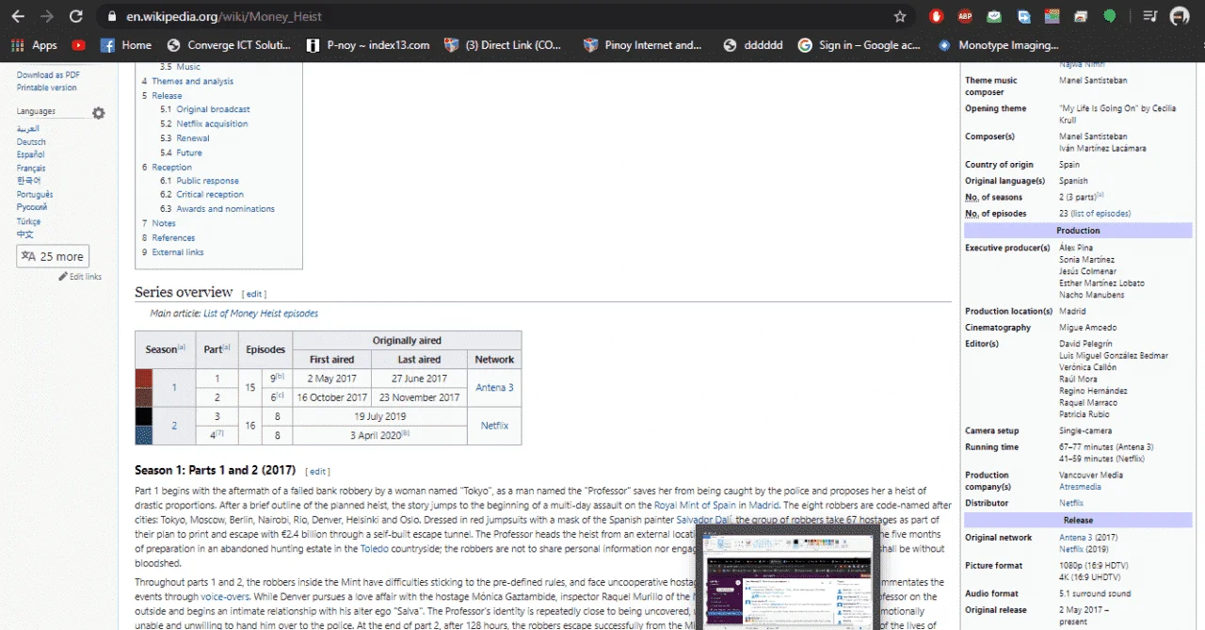This screenshot has height=630, width=1205.
Task: Edit the Season 1: Parts 1 and 2 section
Action: pos(318,472)
